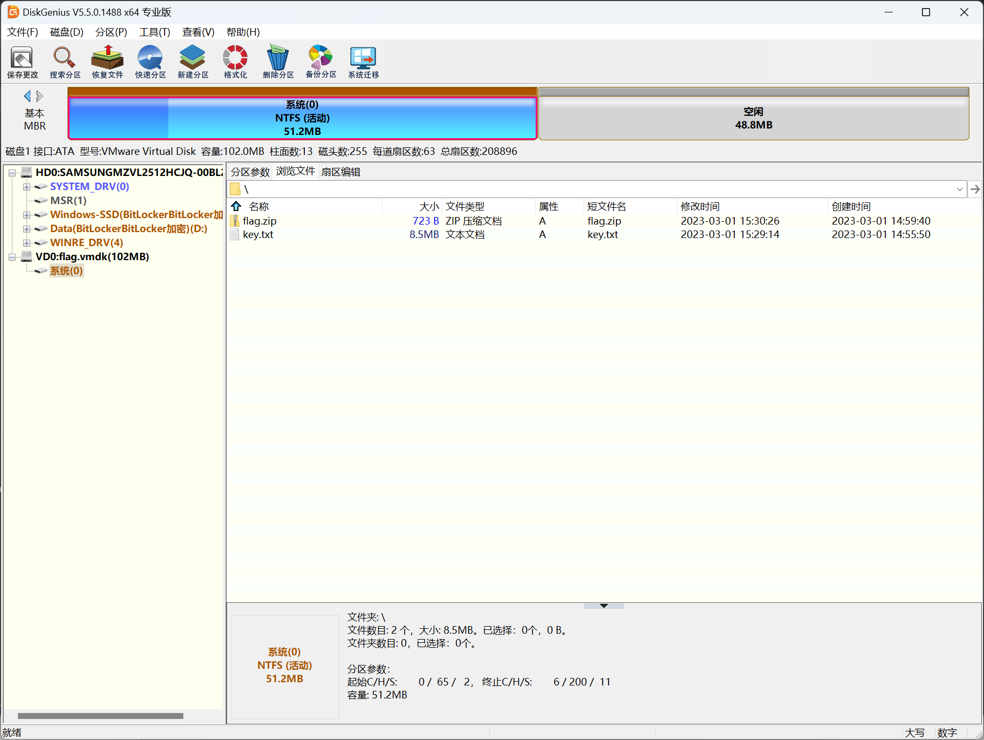Open the 查看(V) menu
Viewport: 984px width, 740px height.
(199, 32)
